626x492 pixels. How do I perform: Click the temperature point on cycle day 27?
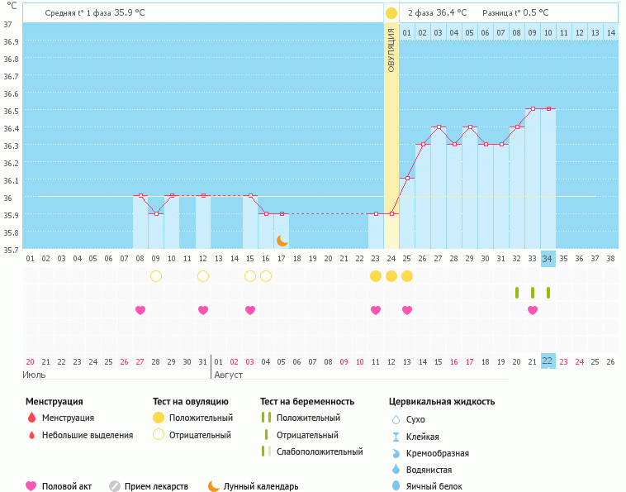tap(439, 127)
